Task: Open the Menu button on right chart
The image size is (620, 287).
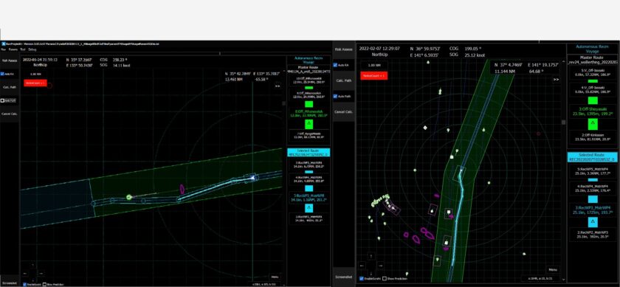Action: click(x=553, y=270)
